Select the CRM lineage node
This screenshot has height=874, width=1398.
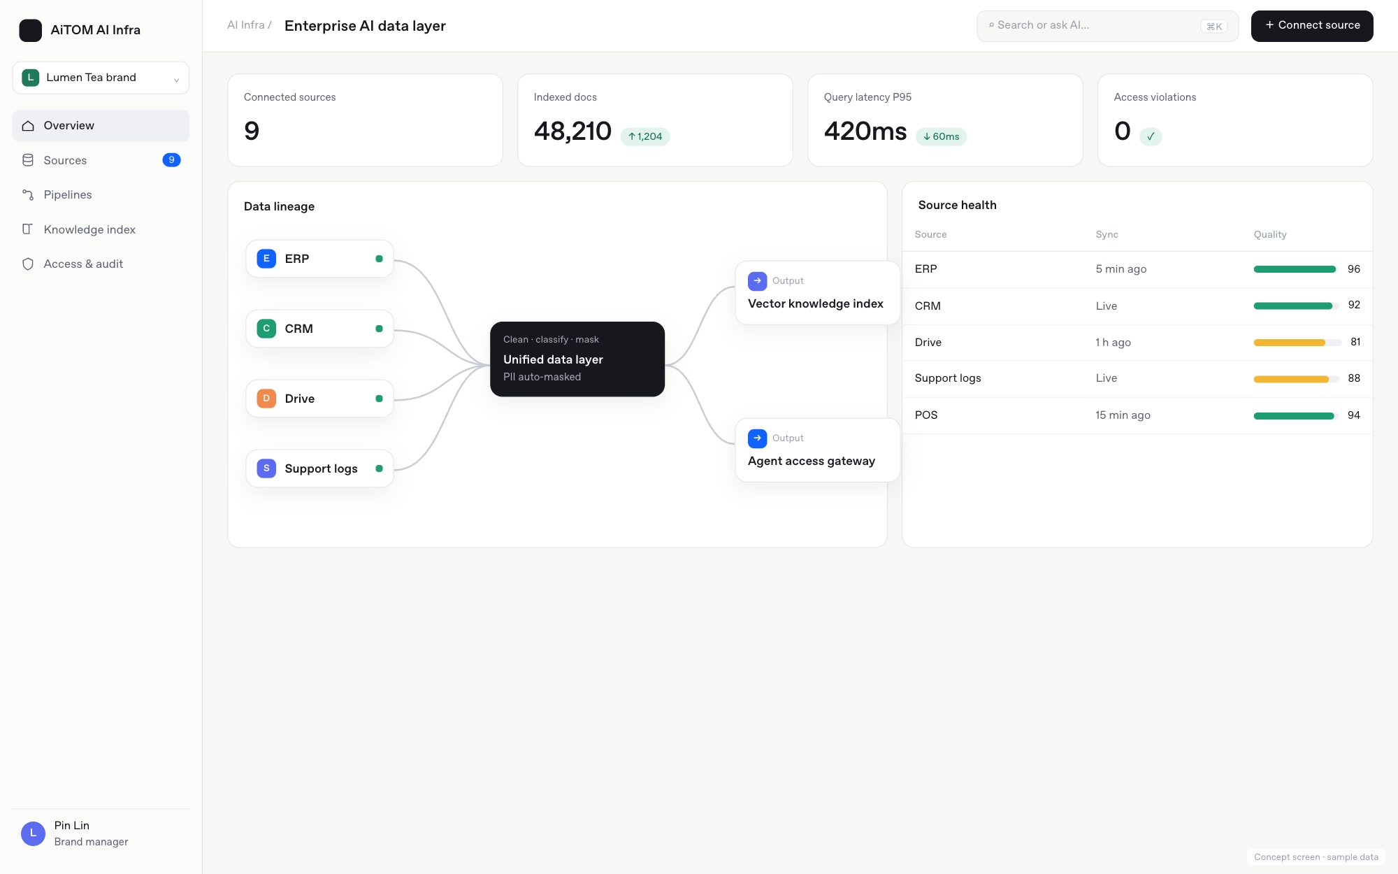(x=319, y=329)
